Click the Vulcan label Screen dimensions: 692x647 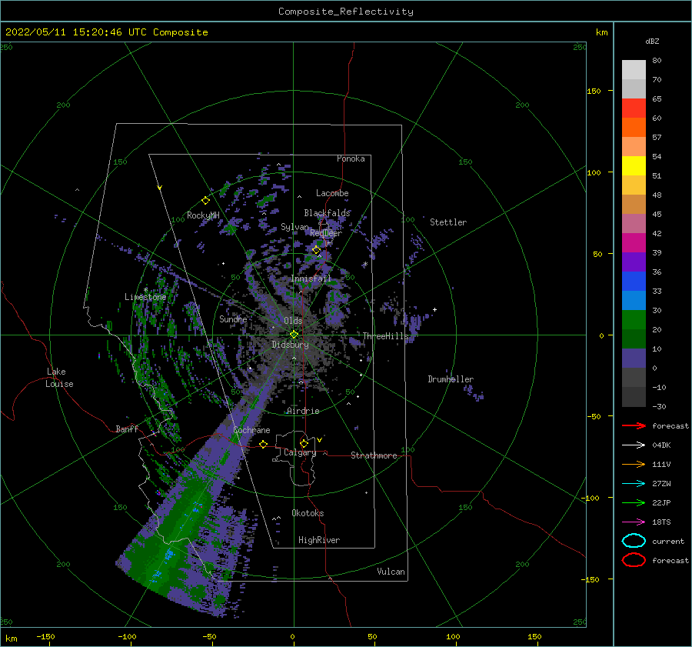[x=391, y=572]
